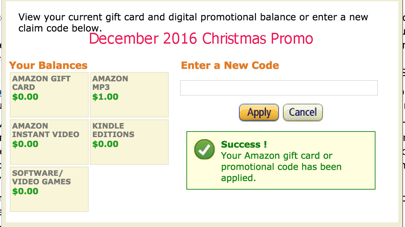Click the $0.00 Kindle Editions amount
The image size is (405, 227).
(x=105, y=144)
